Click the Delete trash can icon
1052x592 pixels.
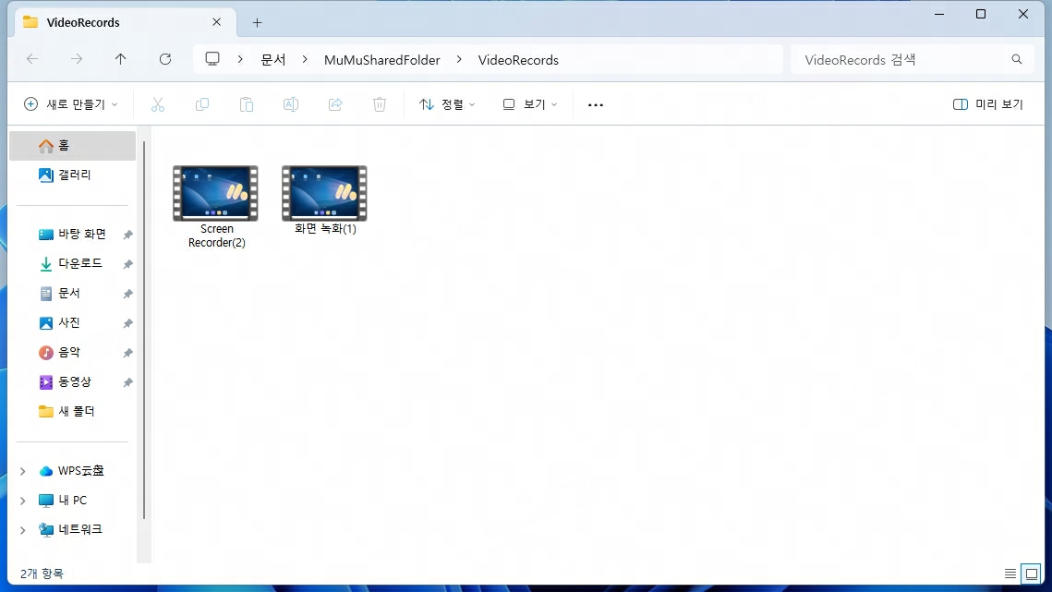[380, 104]
